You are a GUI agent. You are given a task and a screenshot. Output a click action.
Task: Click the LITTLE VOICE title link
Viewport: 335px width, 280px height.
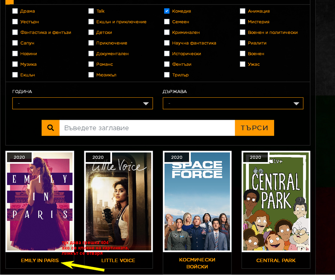118,260
